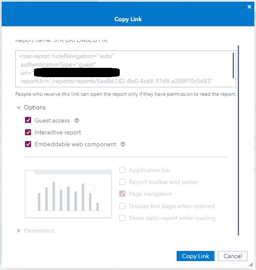
Task: Collapse the Options section
Action: [19, 108]
